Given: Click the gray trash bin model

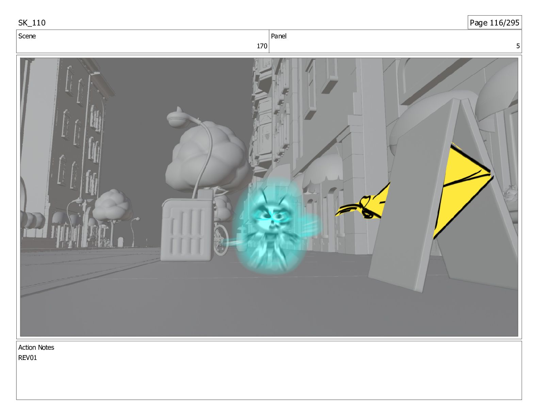Looking at the screenshot, I should coord(187,230).
